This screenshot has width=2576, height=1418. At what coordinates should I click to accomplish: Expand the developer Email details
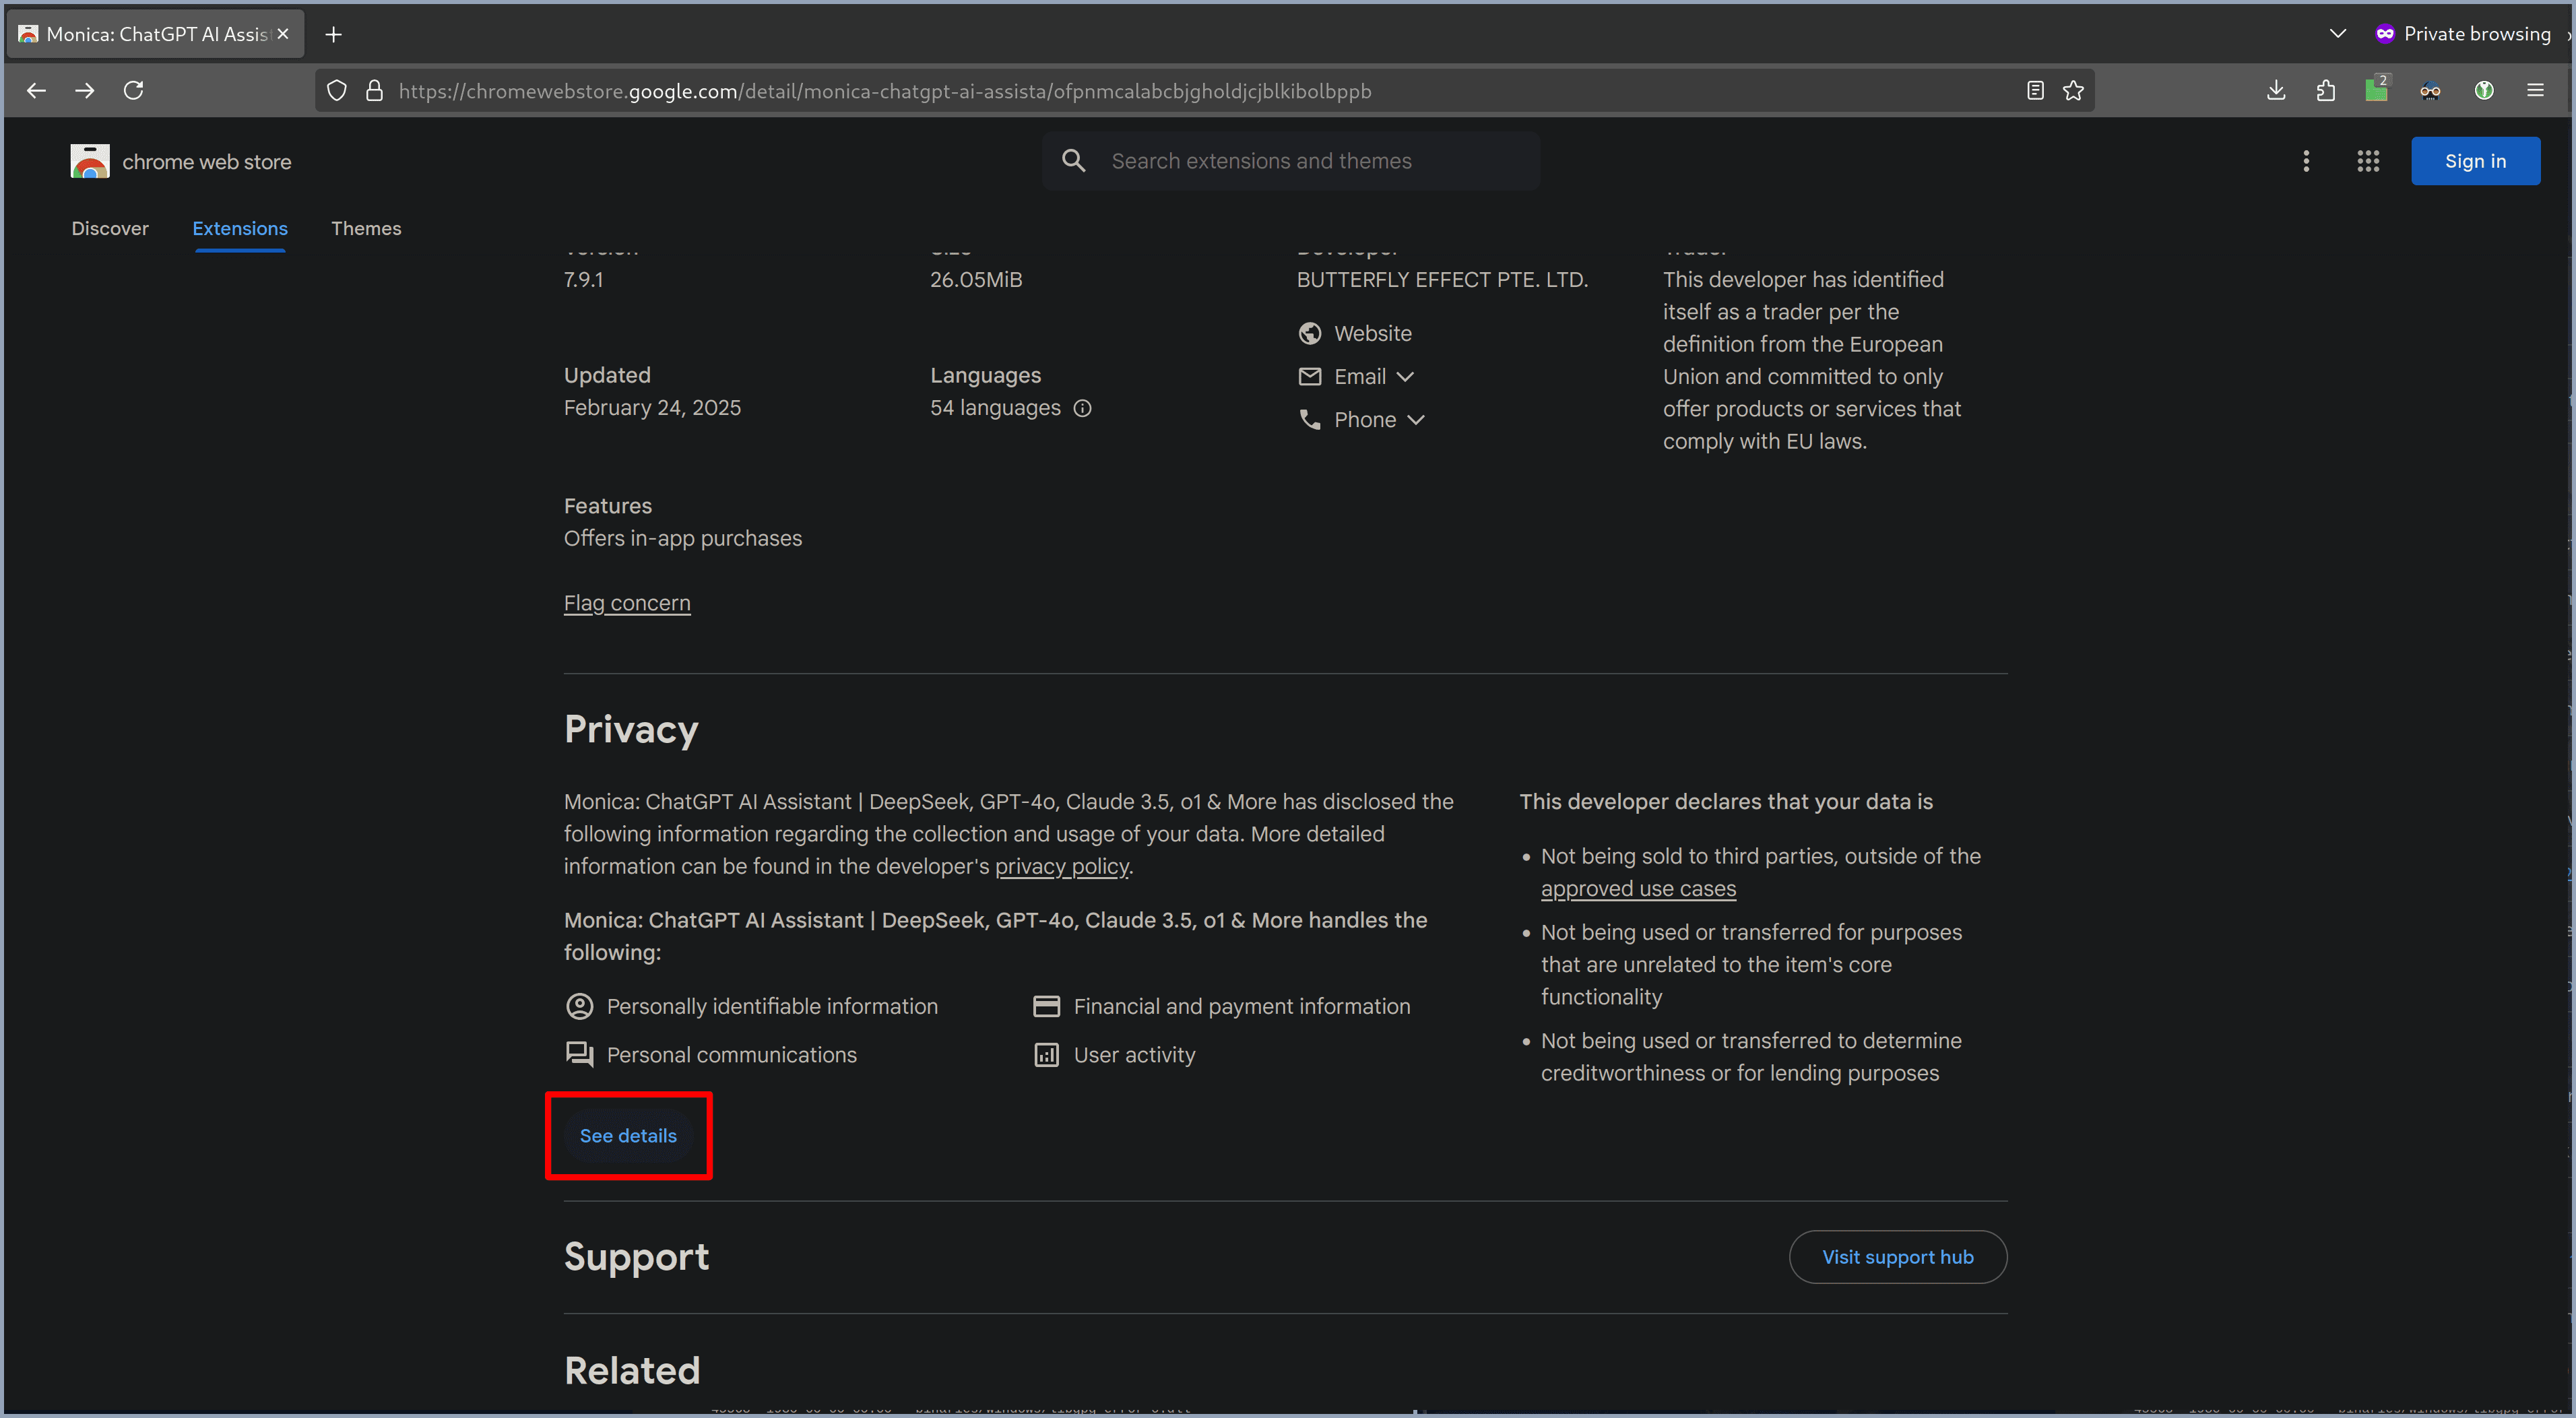click(1356, 377)
